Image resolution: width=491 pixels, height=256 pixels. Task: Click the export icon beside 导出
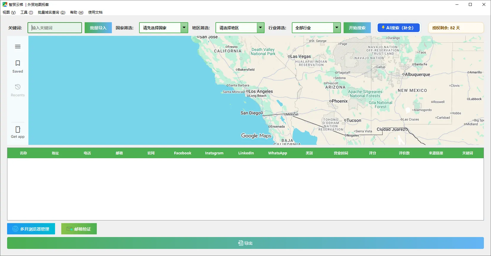coord(241,243)
